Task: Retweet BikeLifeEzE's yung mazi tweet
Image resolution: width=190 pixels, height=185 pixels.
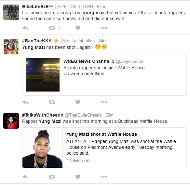Action: [x=52, y=28]
